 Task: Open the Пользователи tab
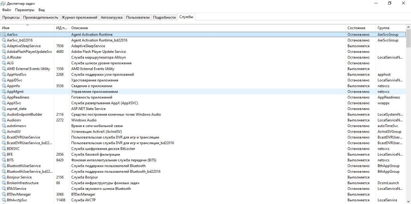[138, 17]
